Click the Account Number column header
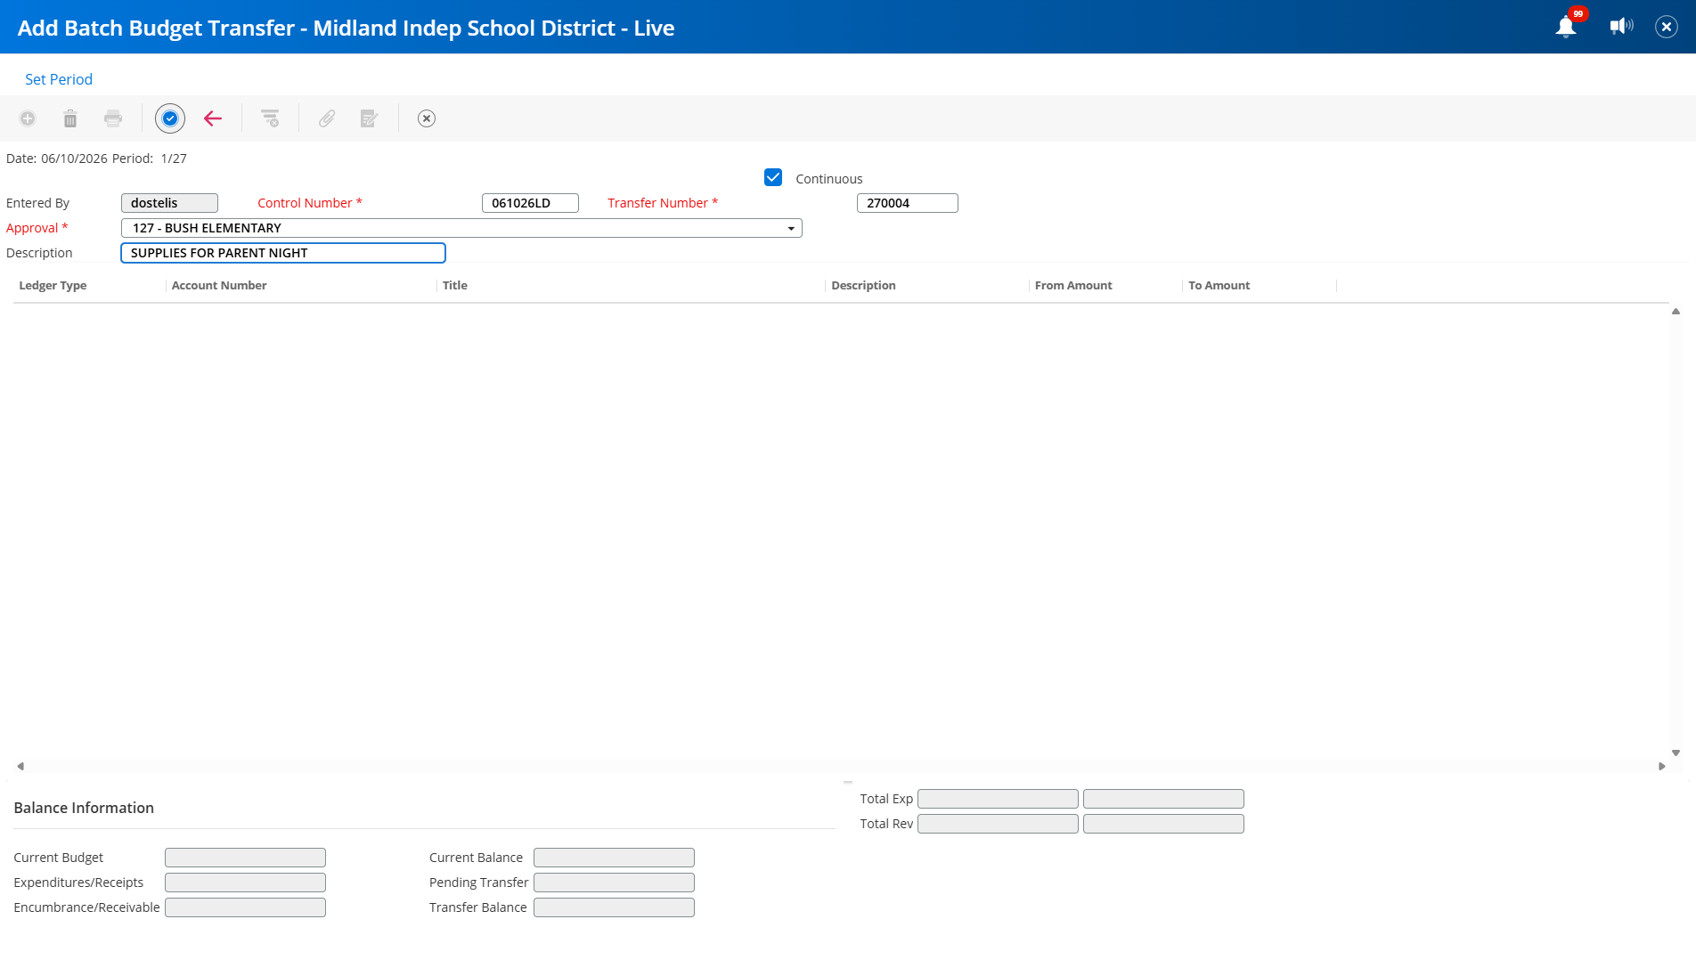 point(219,285)
